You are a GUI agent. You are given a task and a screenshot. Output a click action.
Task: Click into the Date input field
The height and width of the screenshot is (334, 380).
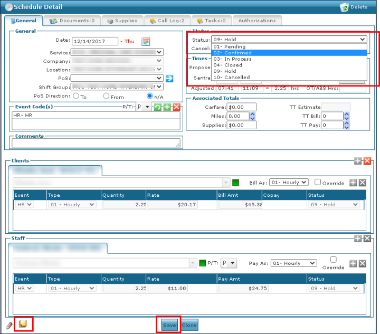pyautogui.click(x=94, y=41)
